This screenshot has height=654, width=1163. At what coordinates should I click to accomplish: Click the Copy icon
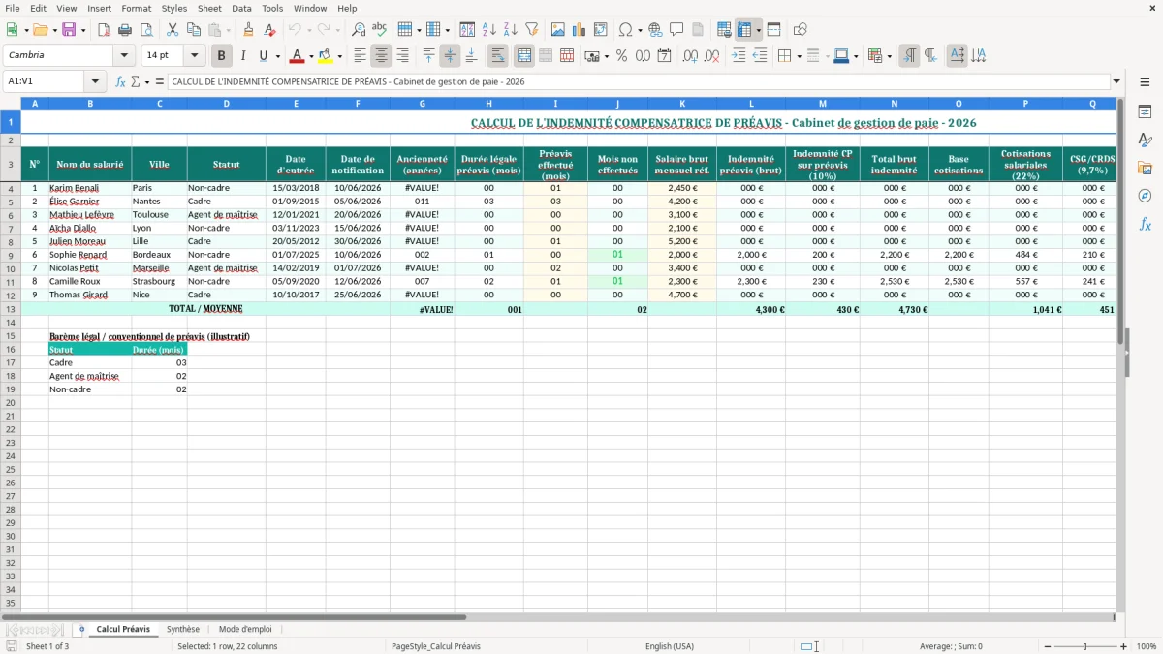194,30
